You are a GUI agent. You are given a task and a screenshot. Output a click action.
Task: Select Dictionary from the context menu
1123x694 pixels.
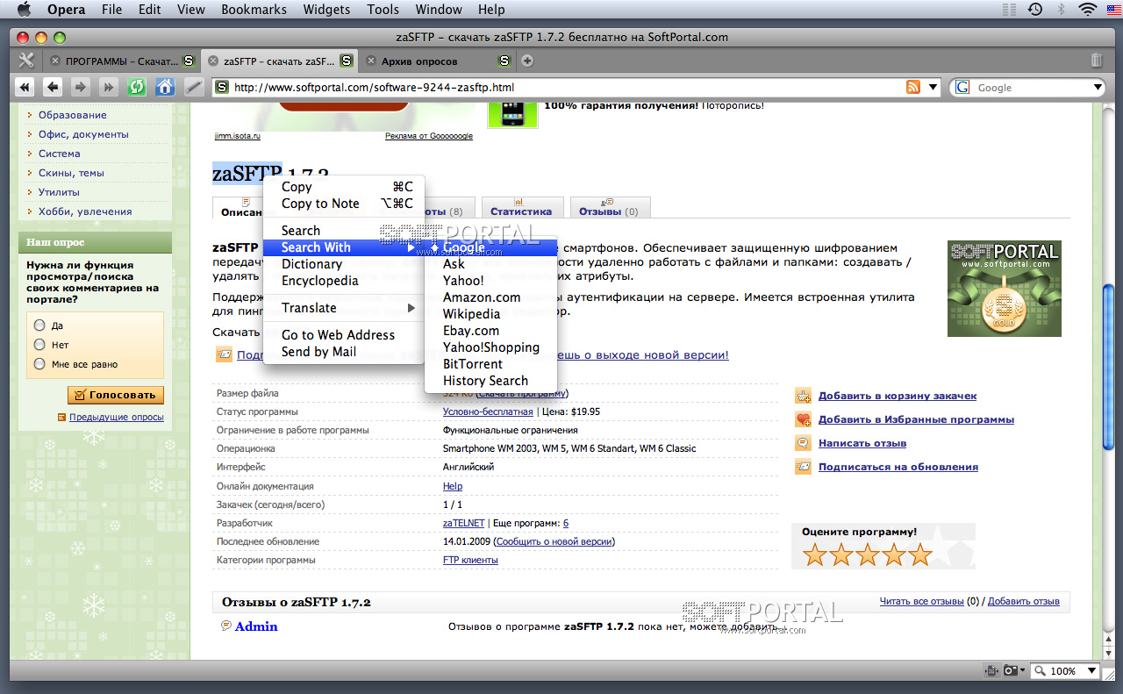344,264
